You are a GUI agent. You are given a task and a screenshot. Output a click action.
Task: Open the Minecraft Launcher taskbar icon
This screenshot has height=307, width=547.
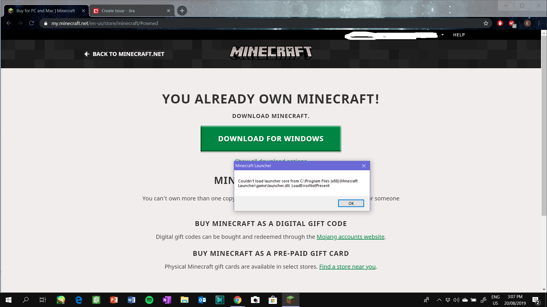coord(291,300)
